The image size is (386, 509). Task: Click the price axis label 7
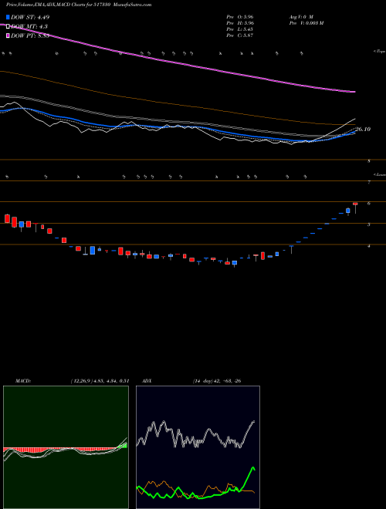point(369,183)
